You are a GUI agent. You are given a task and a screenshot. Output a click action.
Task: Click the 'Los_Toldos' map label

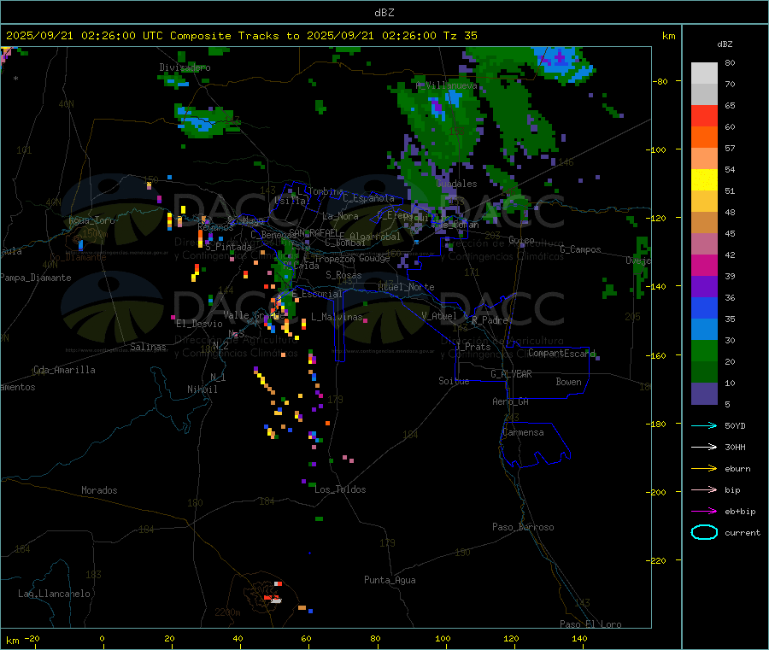[x=340, y=489]
